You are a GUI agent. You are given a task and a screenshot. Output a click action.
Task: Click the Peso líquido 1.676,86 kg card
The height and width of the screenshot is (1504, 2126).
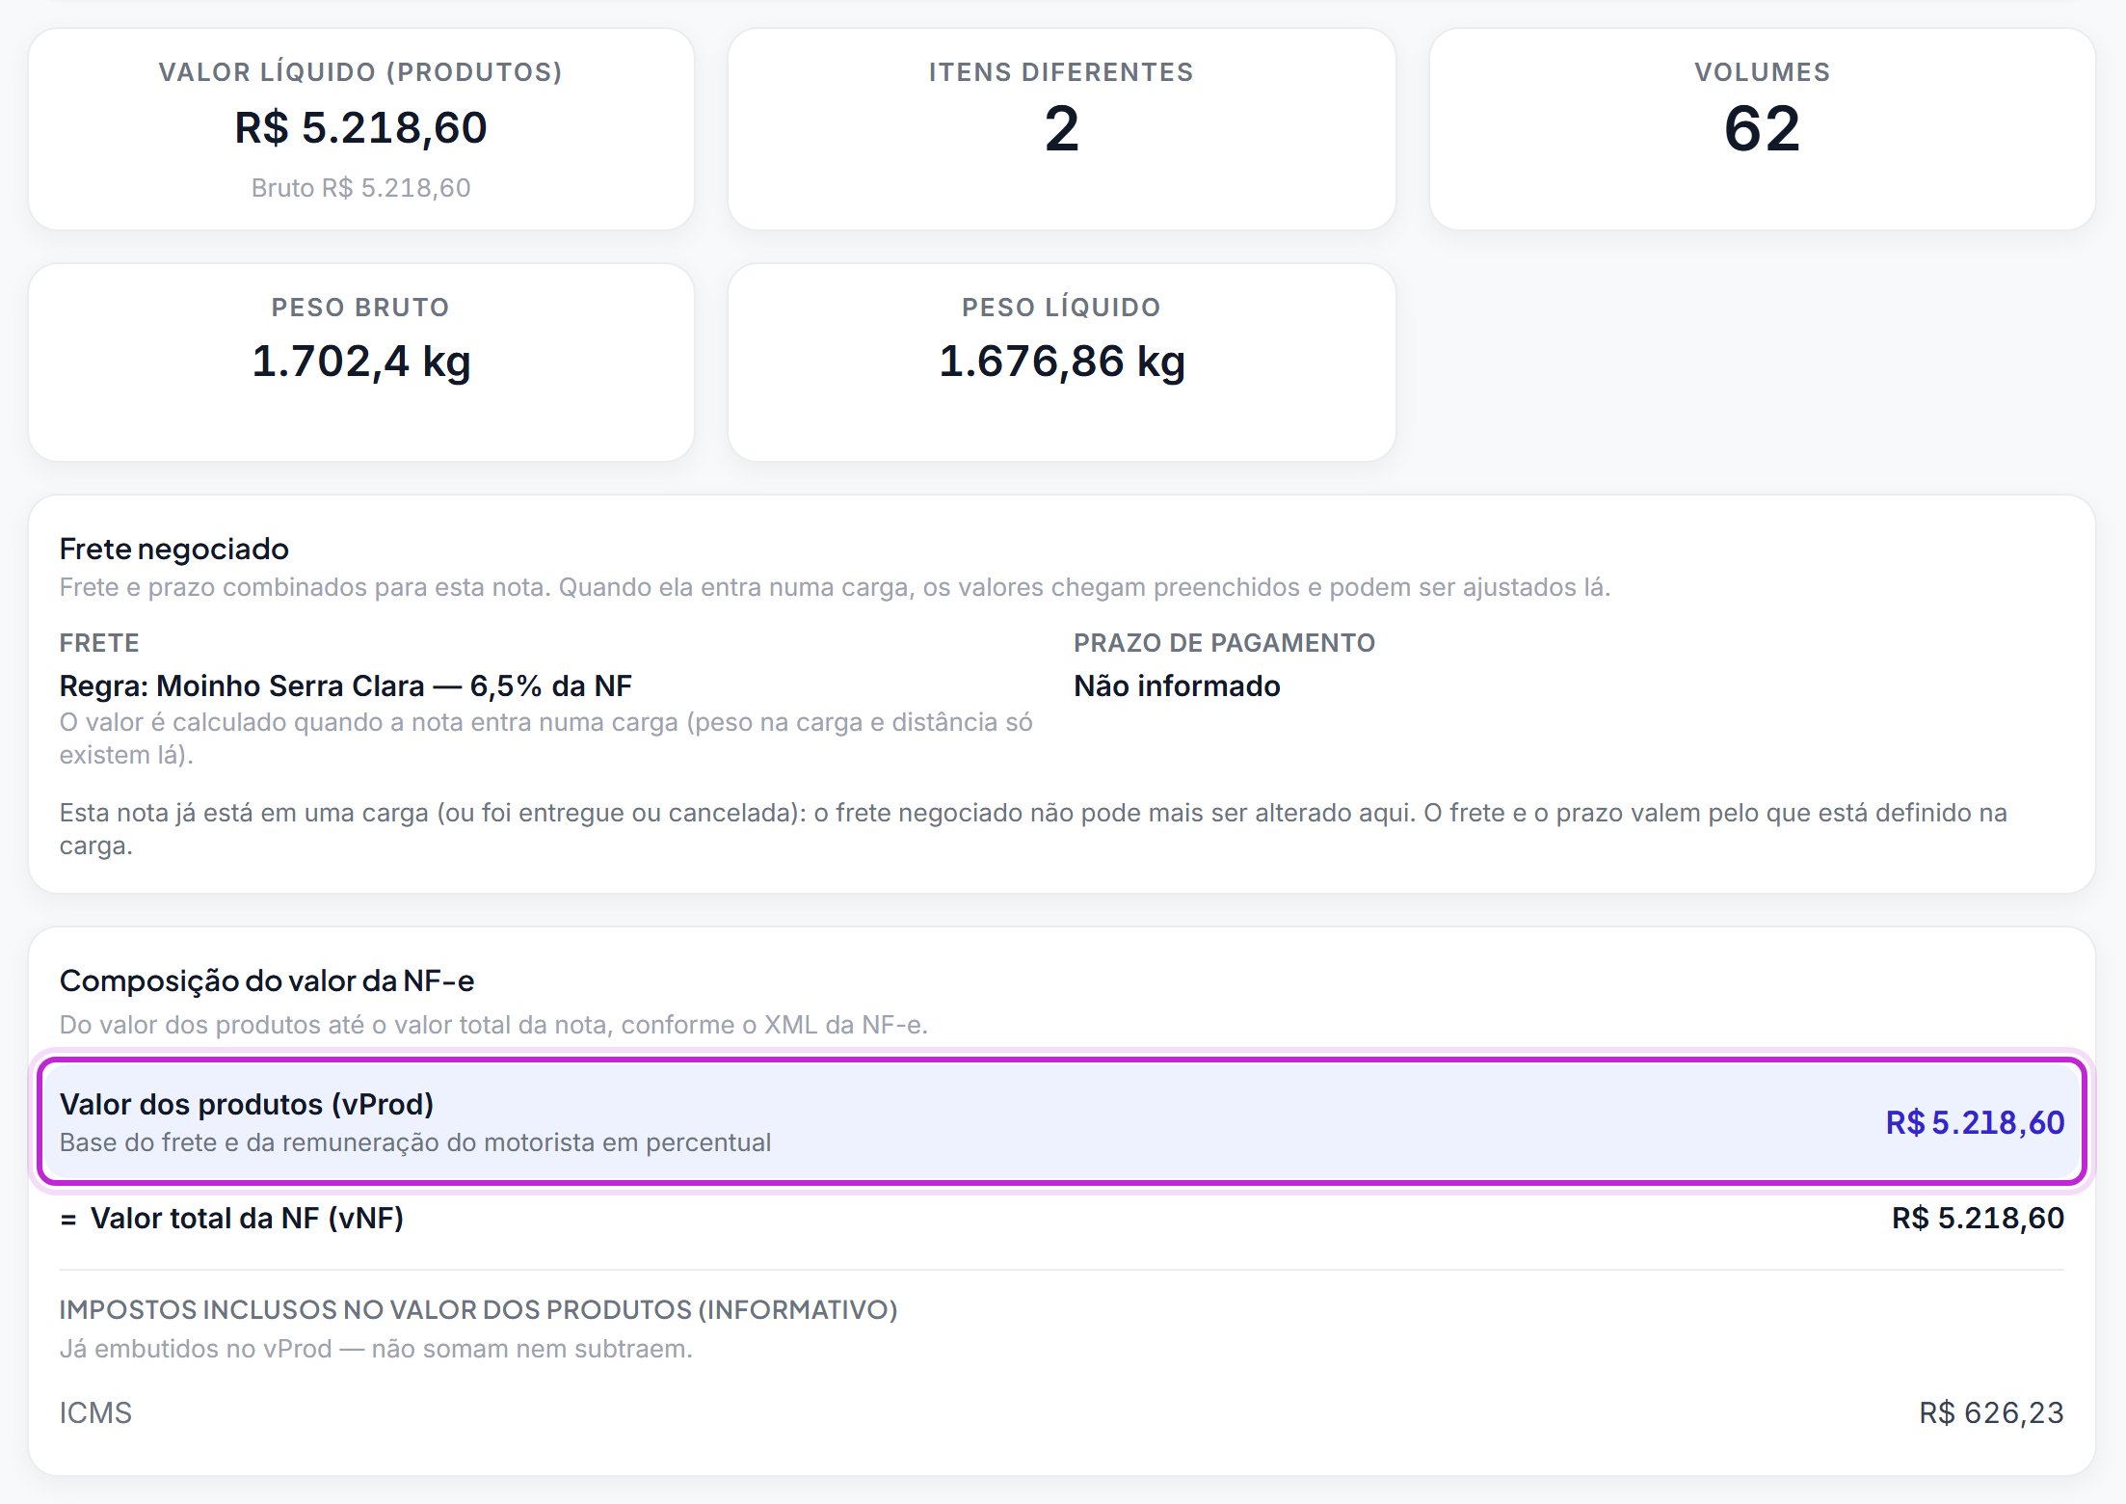click(x=1061, y=363)
